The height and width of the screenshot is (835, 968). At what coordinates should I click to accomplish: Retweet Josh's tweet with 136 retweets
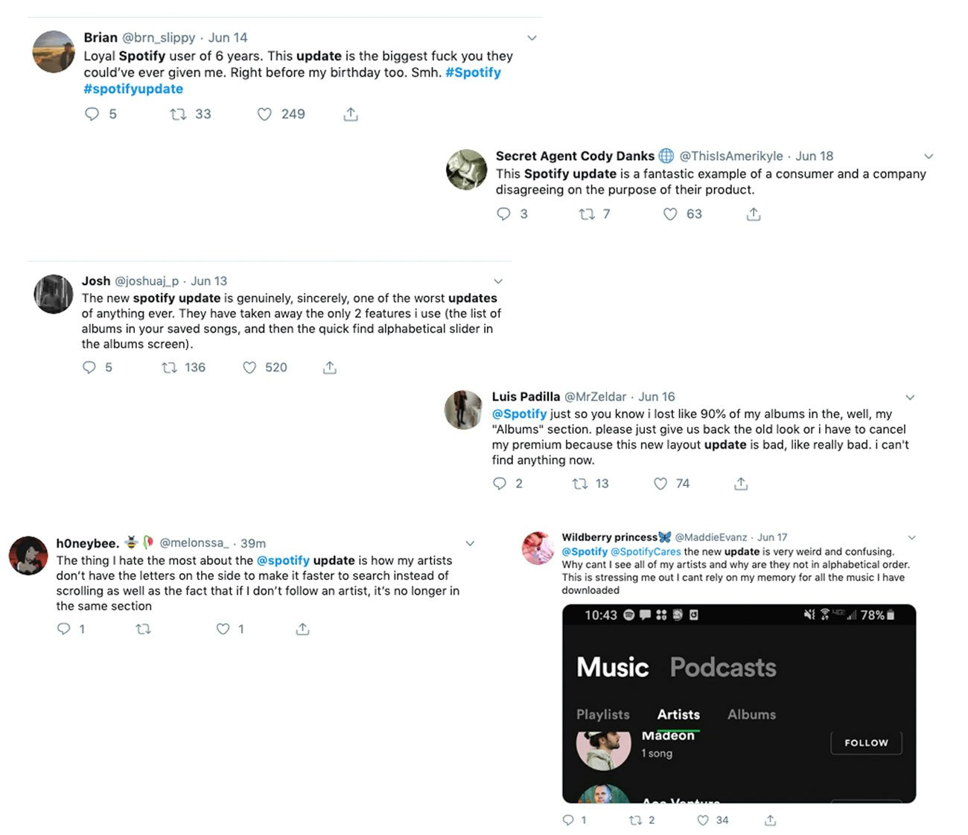(170, 368)
